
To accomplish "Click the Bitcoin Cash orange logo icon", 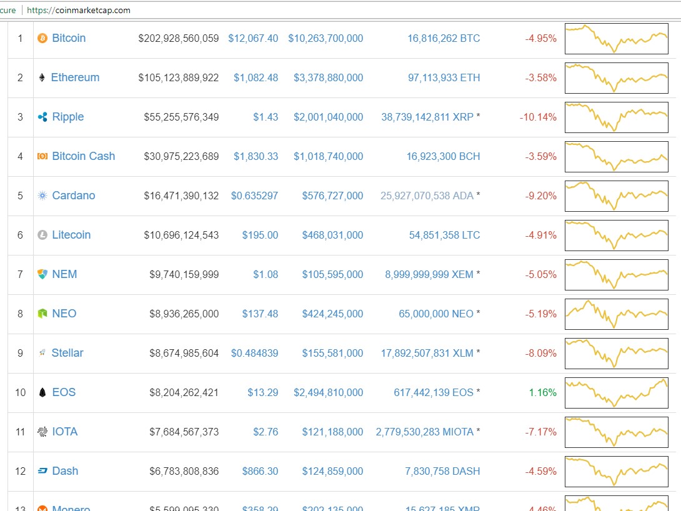I will [42, 156].
